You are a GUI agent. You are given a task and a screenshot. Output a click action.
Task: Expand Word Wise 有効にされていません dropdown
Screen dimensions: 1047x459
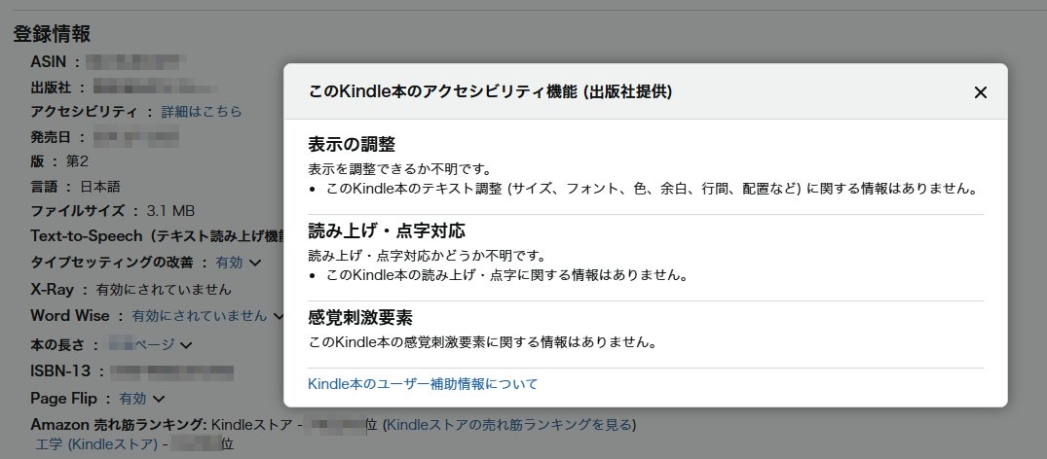208,315
